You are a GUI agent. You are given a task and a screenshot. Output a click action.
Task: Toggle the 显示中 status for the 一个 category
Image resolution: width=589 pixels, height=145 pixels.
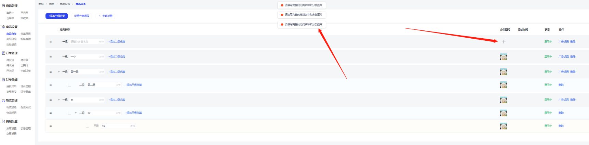pyautogui.click(x=548, y=57)
